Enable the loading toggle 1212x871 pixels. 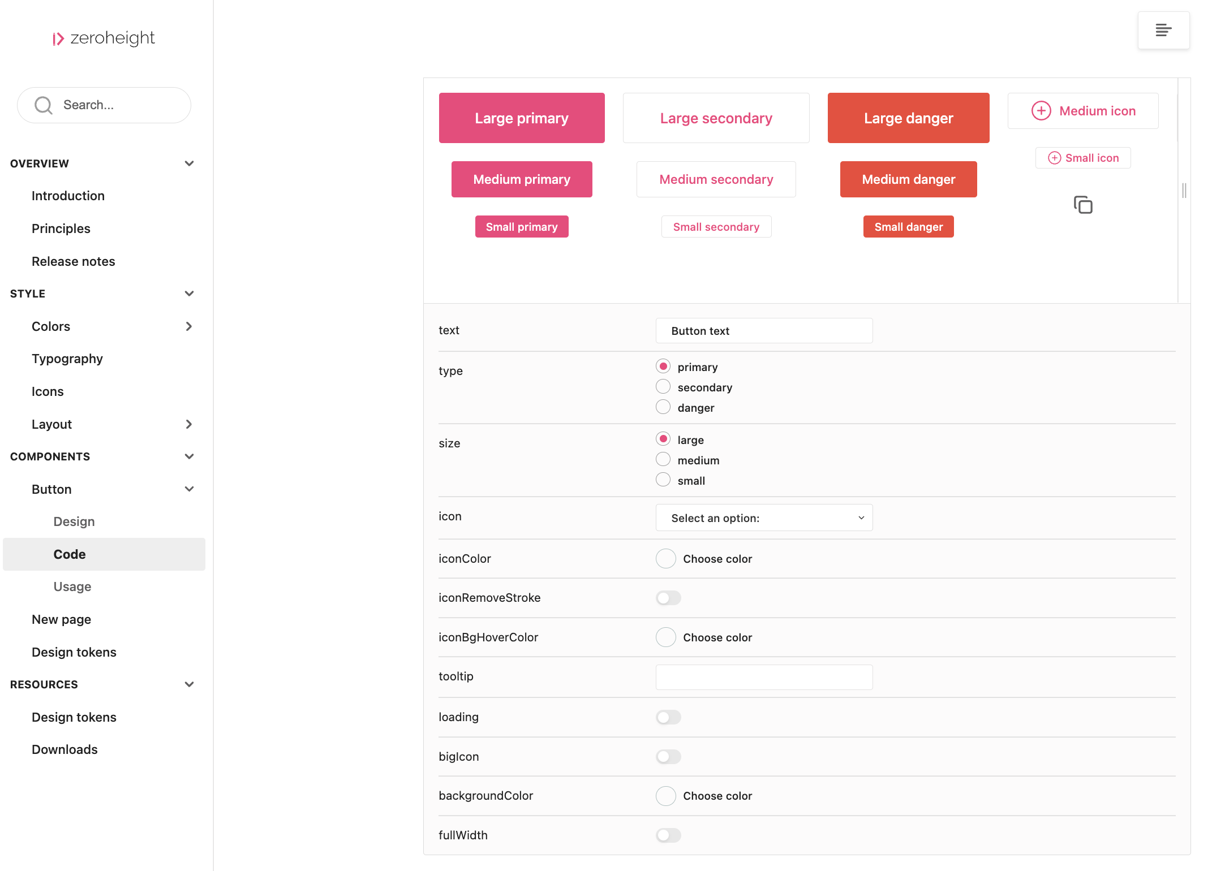pyautogui.click(x=668, y=717)
